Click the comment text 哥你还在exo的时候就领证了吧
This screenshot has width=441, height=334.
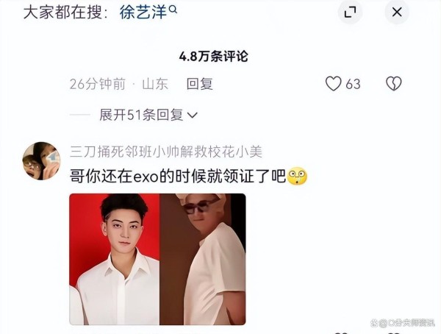pyautogui.click(x=178, y=177)
